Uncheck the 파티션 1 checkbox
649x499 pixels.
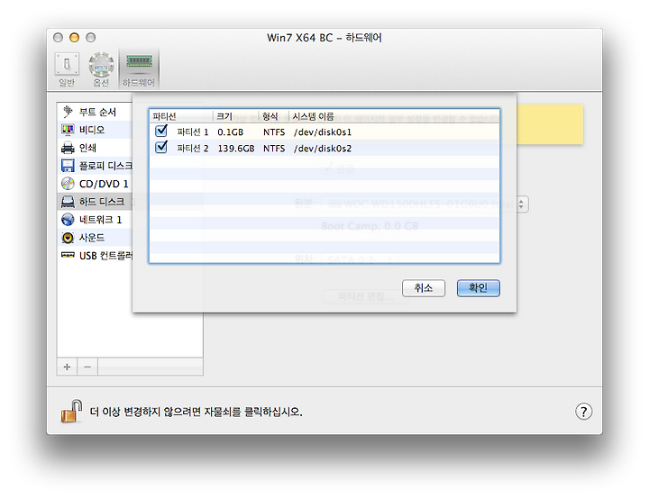(x=161, y=131)
